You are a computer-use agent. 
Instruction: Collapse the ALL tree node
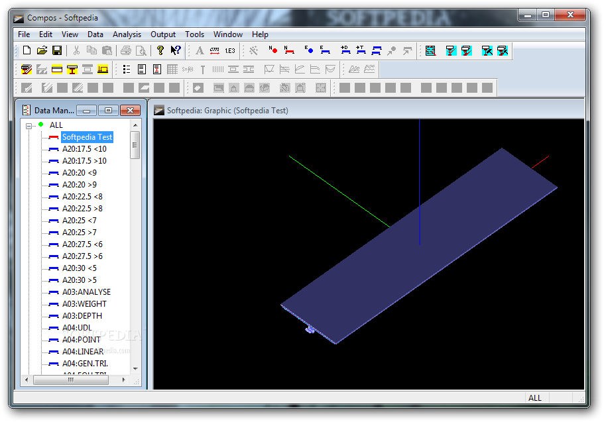29,126
